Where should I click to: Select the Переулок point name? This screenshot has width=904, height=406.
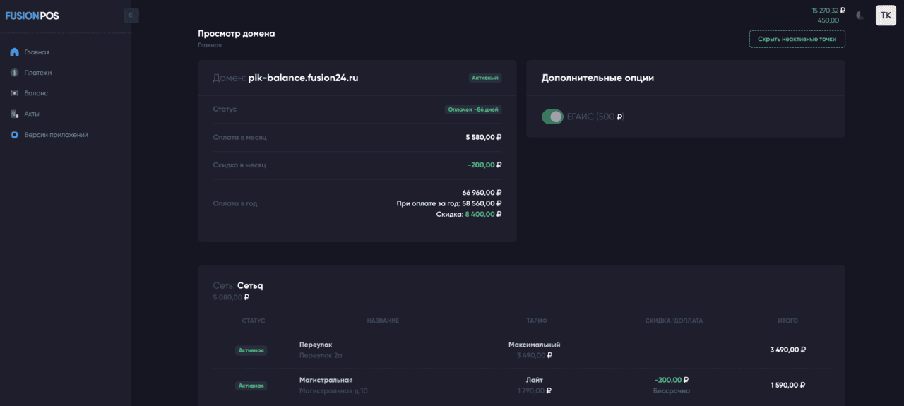[316, 345]
